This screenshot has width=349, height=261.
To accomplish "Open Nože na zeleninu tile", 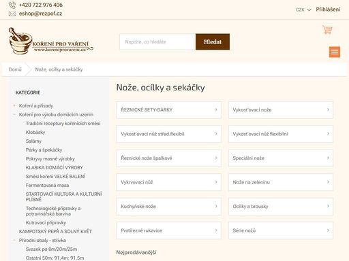I will pyautogui.click(x=281, y=182).
